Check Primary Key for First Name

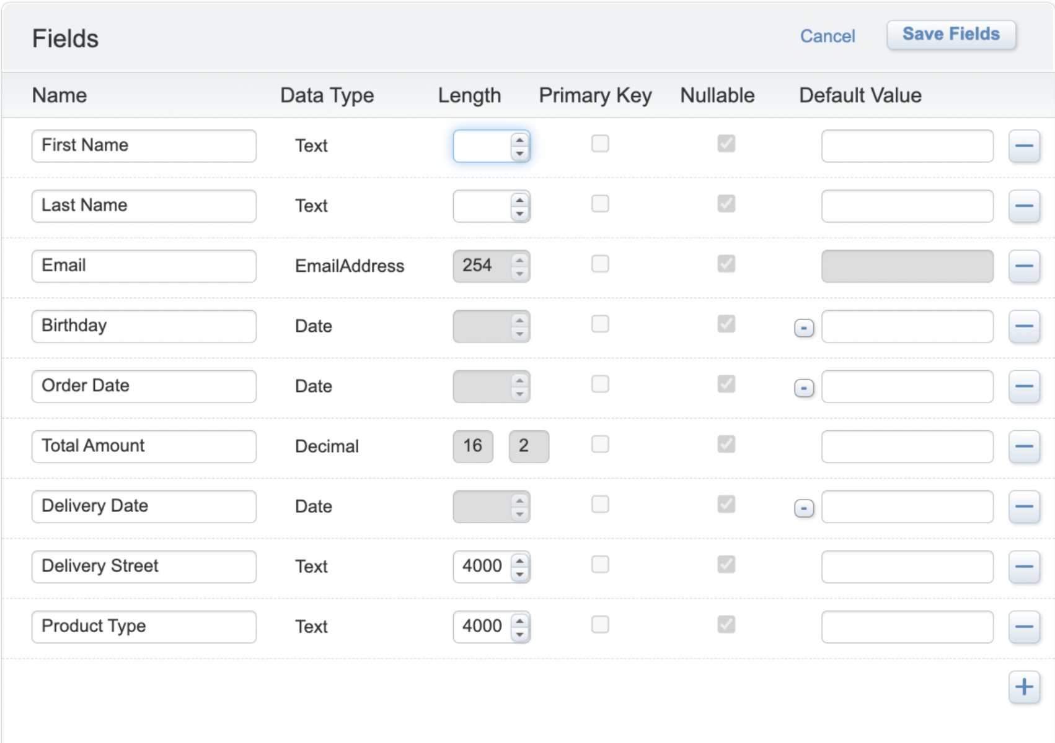pos(599,144)
